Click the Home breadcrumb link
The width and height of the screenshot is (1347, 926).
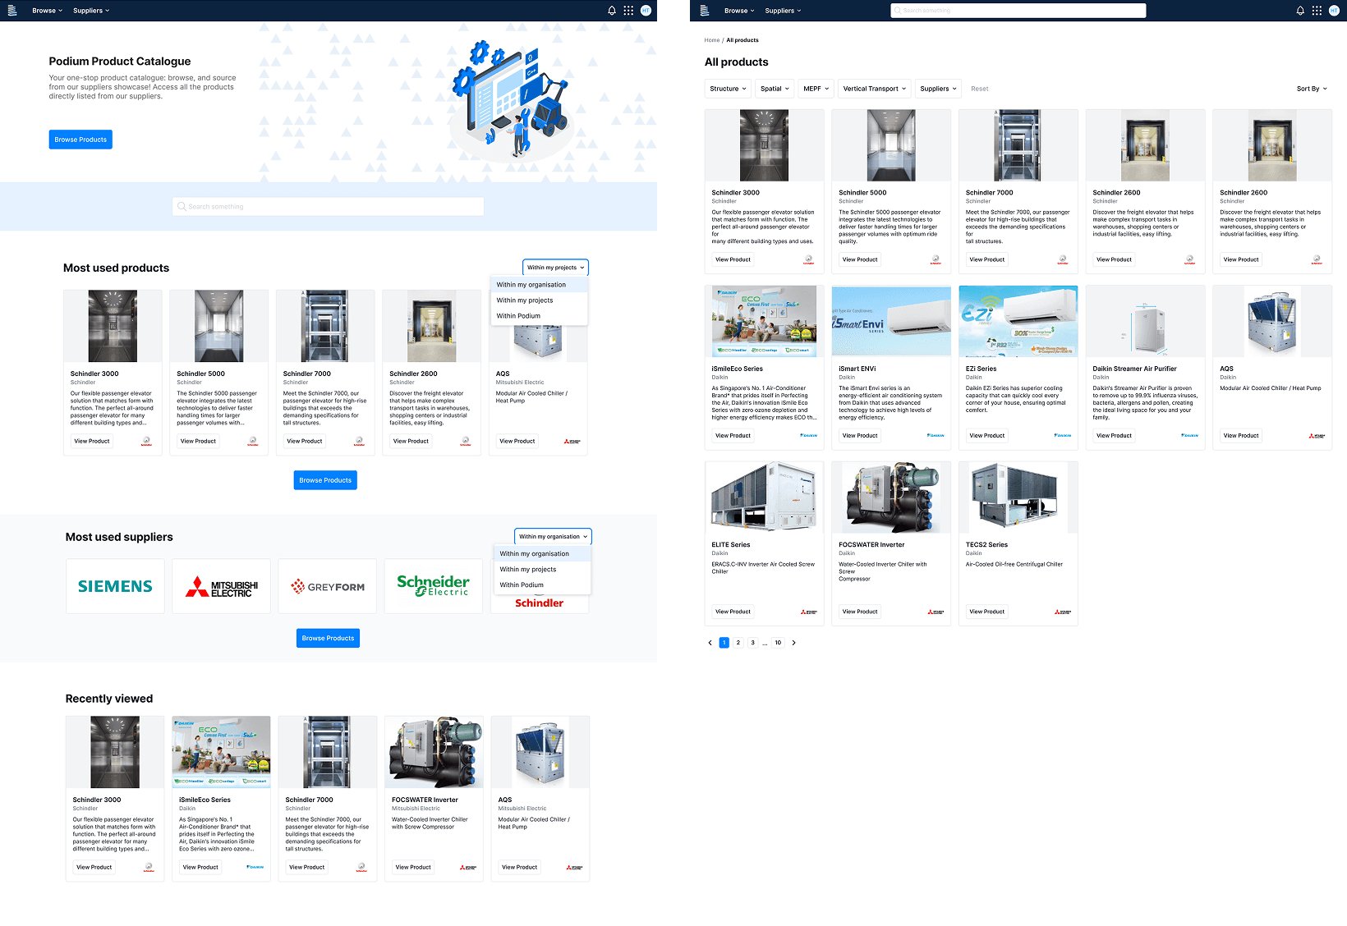[711, 39]
